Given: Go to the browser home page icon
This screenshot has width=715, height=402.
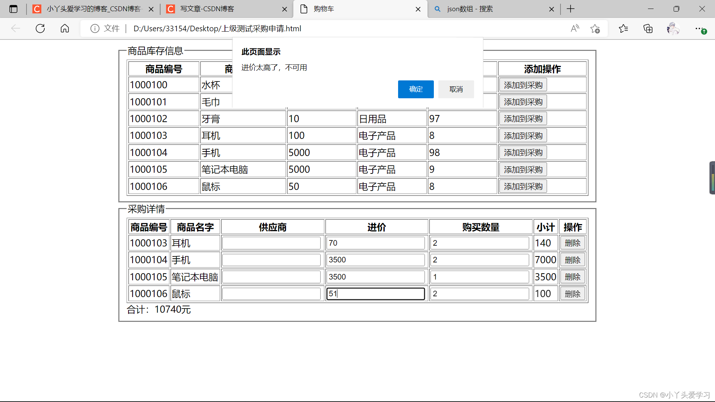Looking at the screenshot, I should pyautogui.click(x=65, y=29).
